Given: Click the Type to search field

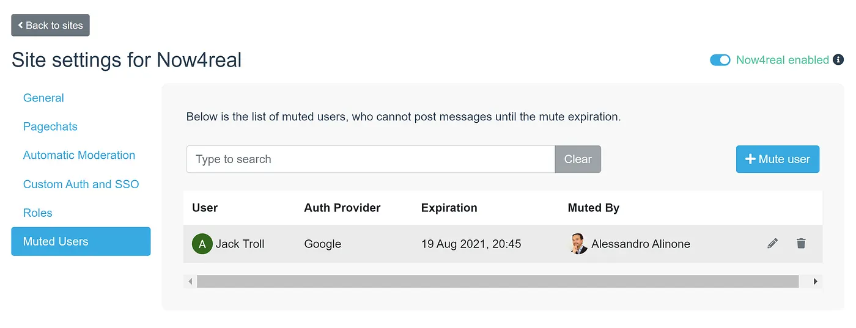Looking at the screenshot, I should tap(370, 159).
